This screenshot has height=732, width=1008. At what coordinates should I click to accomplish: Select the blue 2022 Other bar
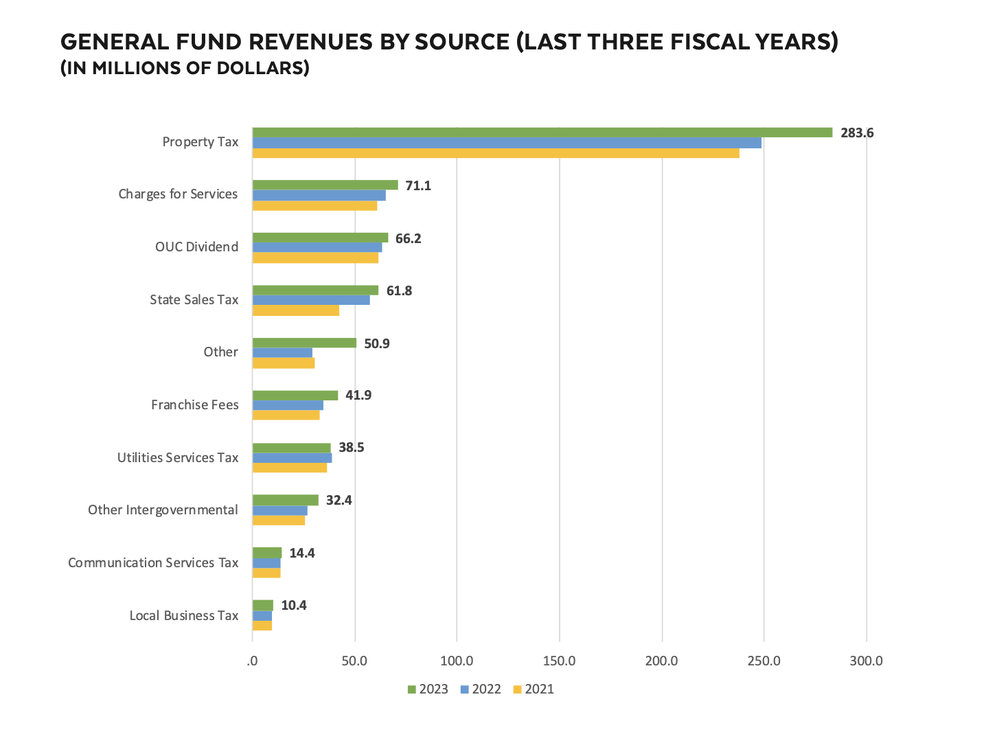[x=282, y=353]
